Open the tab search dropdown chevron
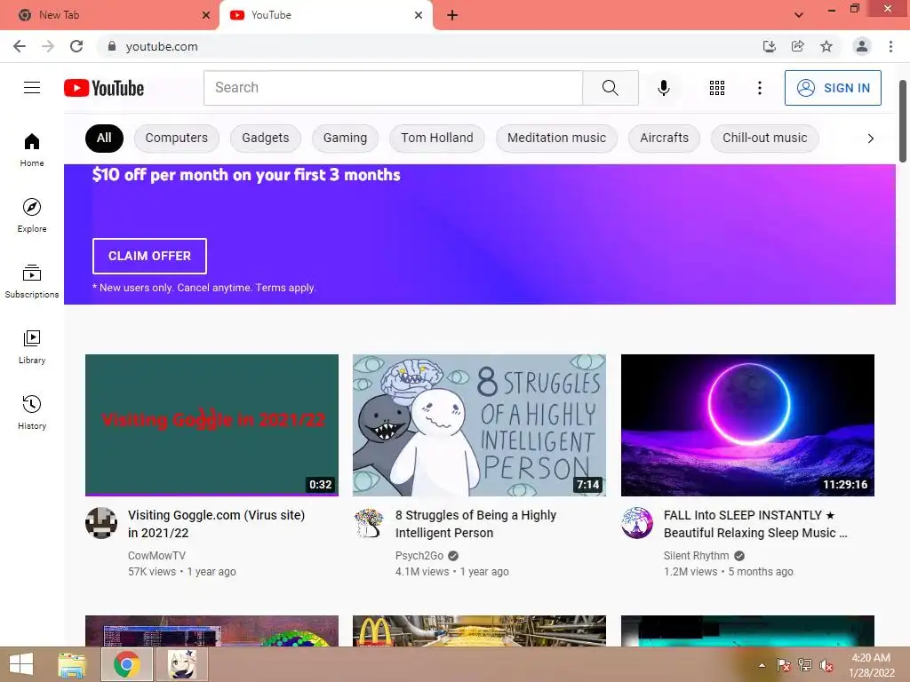Image resolution: width=910 pixels, height=682 pixels. click(x=799, y=15)
